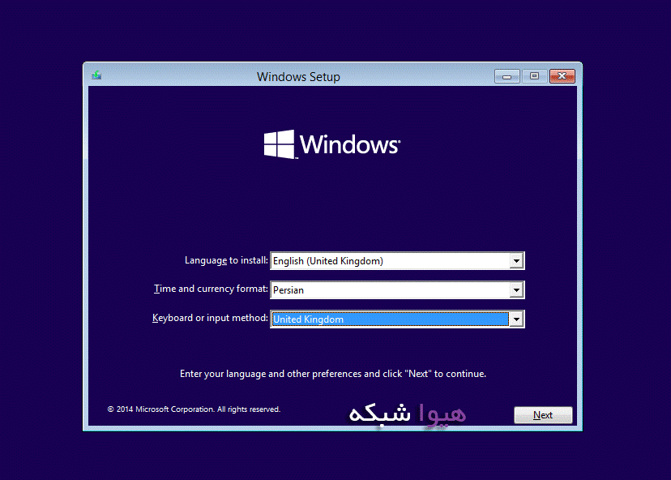Click the Windows logo in setup
The image size is (671, 480).
[x=332, y=144]
